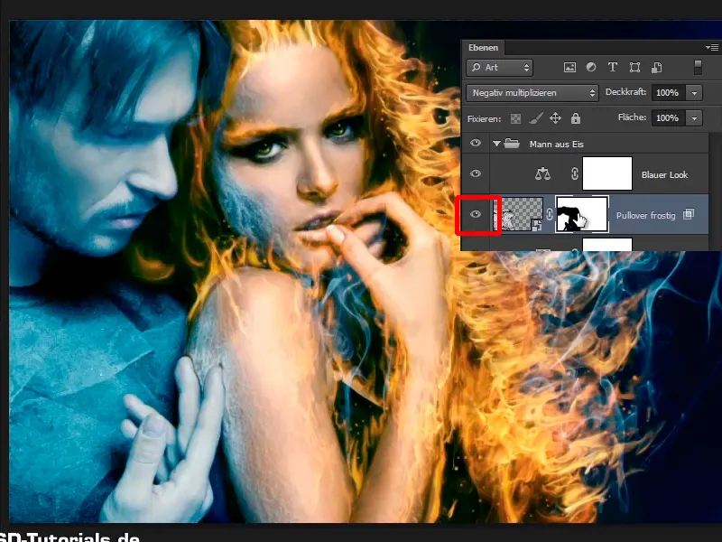Toggle mask link on Blauer Look layer
Screen dimensions: 722x542
coord(575,173)
